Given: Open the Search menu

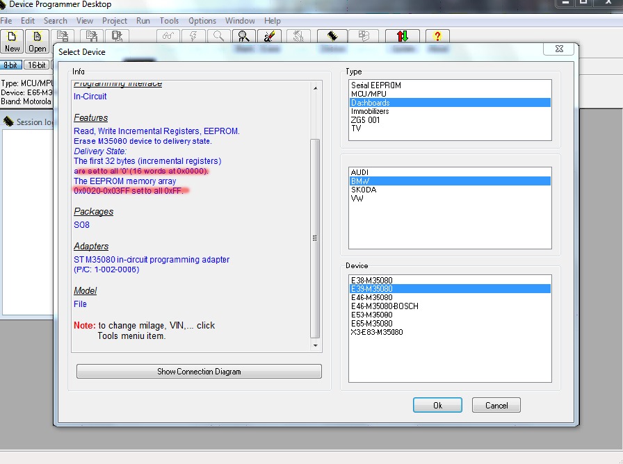Looking at the screenshot, I should coord(55,21).
